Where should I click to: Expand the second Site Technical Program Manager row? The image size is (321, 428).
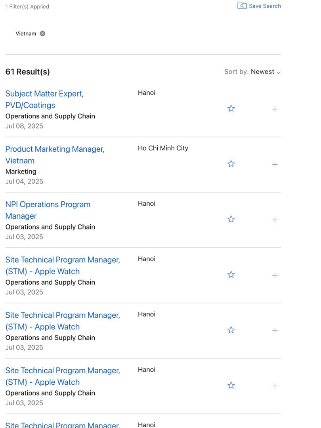tap(275, 330)
